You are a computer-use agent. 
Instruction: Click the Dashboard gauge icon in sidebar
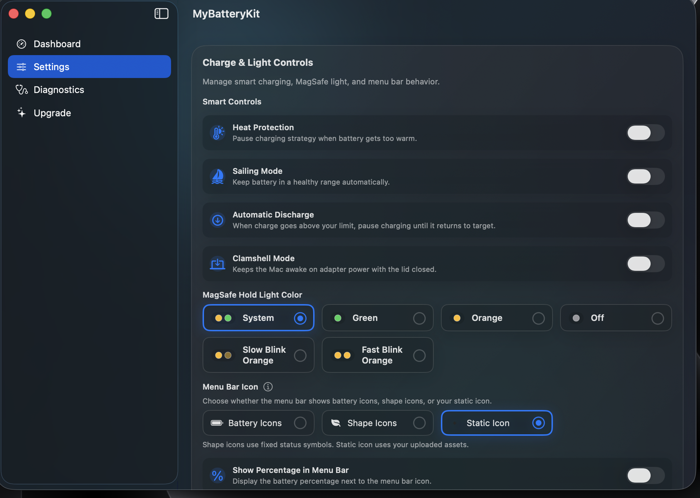tap(21, 44)
